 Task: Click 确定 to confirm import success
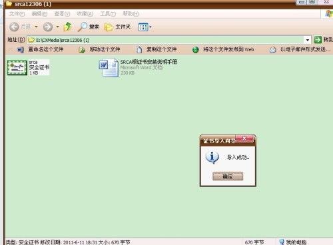[228, 176]
